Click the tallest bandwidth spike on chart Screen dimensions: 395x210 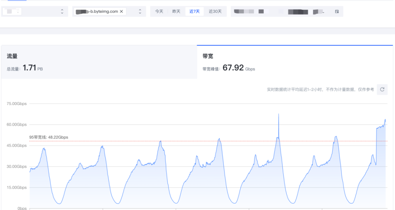click(x=278, y=115)
